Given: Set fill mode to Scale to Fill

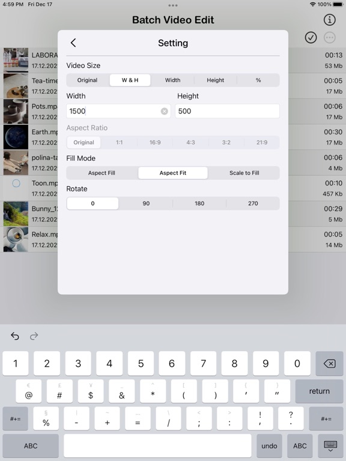Looking at the screenshot, I should 244,173.
